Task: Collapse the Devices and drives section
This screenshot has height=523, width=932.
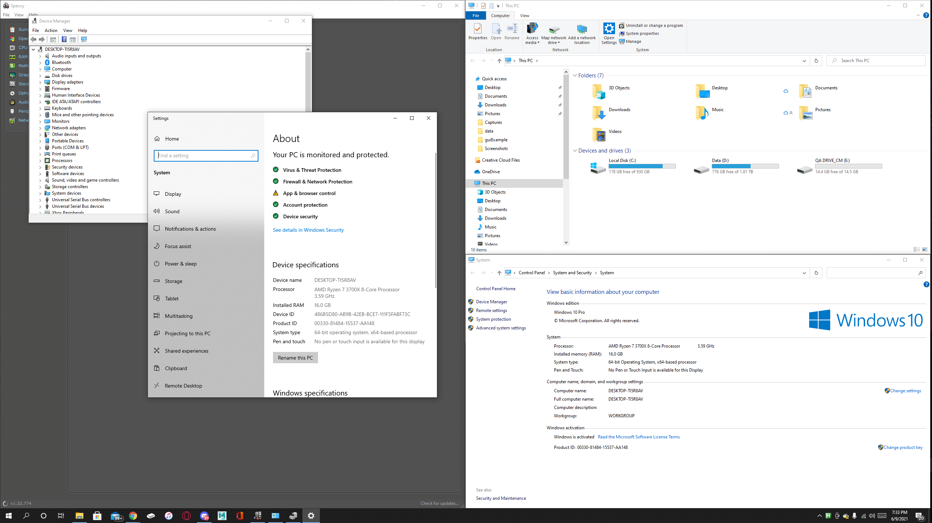Action: [575, 150]
